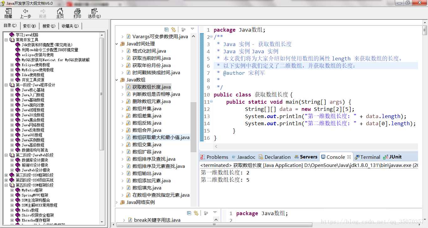Viewport: 428px width, 228px height.
Task: Go back with the 上一步 arrow button
Action: (25, 13)
